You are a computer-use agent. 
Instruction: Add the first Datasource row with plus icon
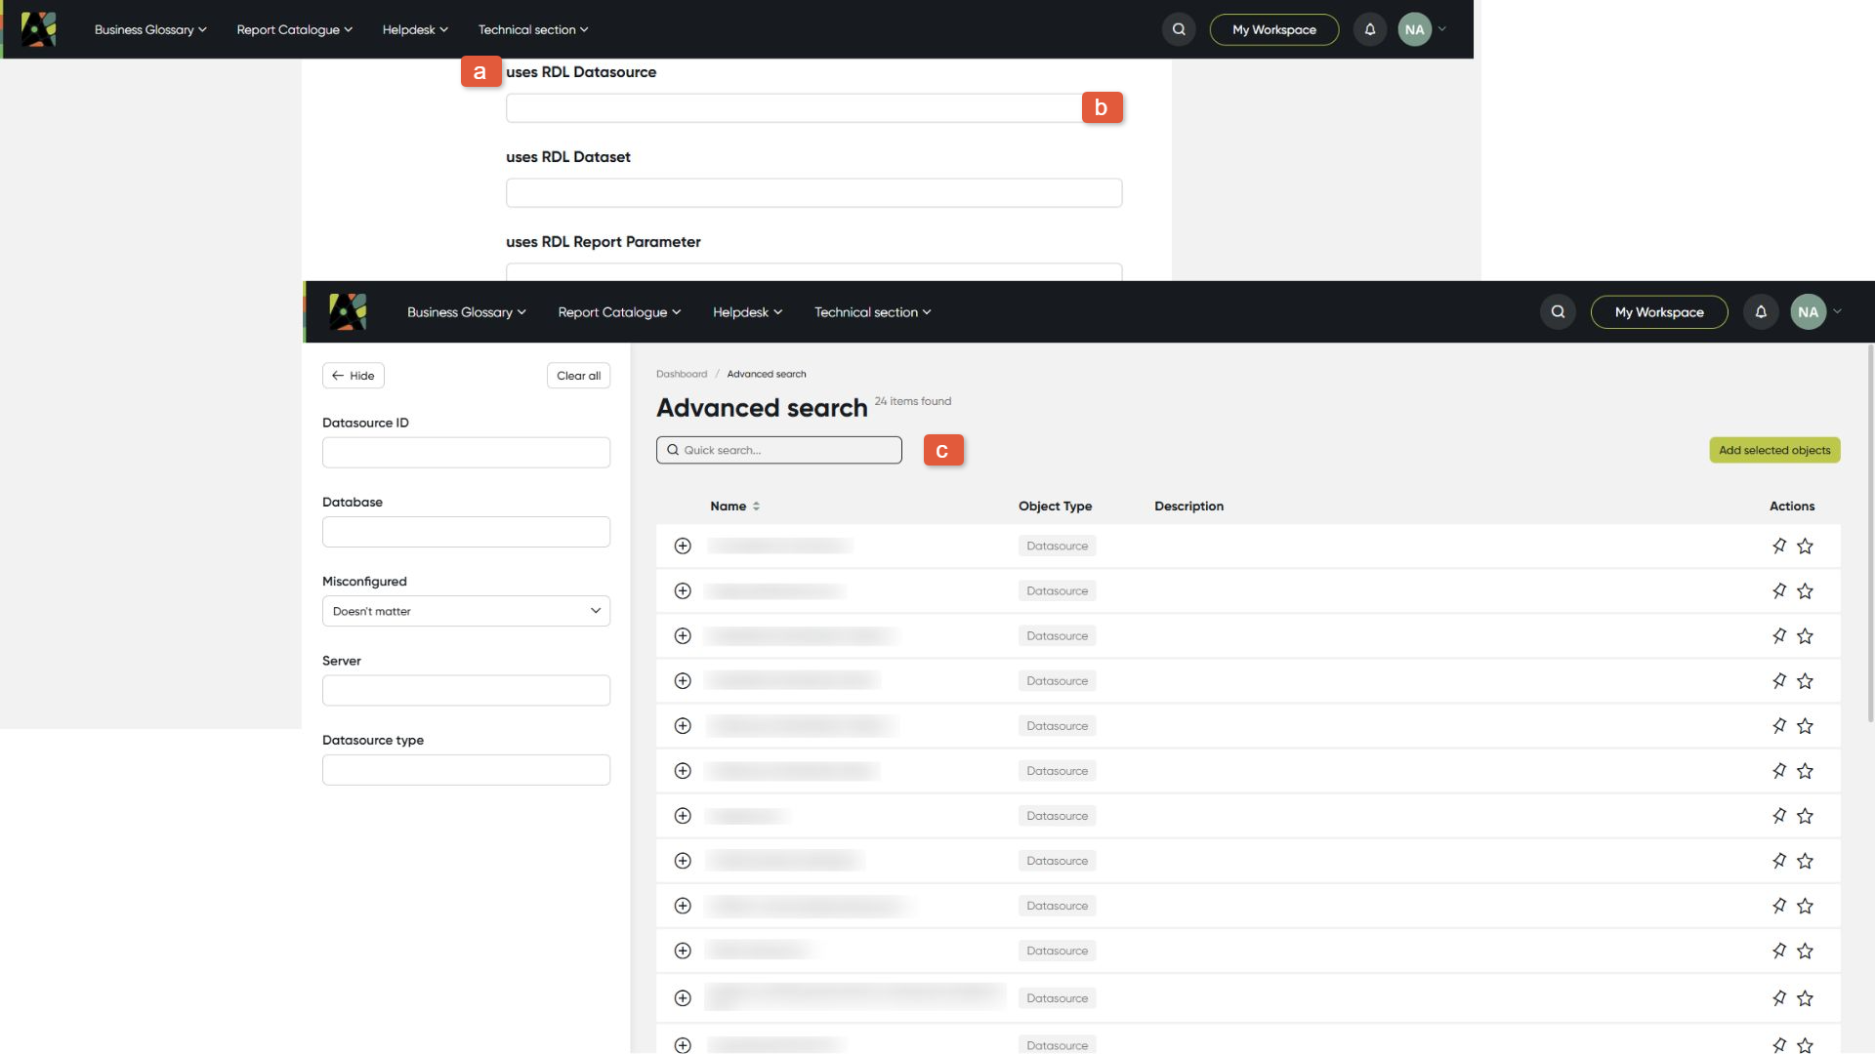click(x=683, y=547)
